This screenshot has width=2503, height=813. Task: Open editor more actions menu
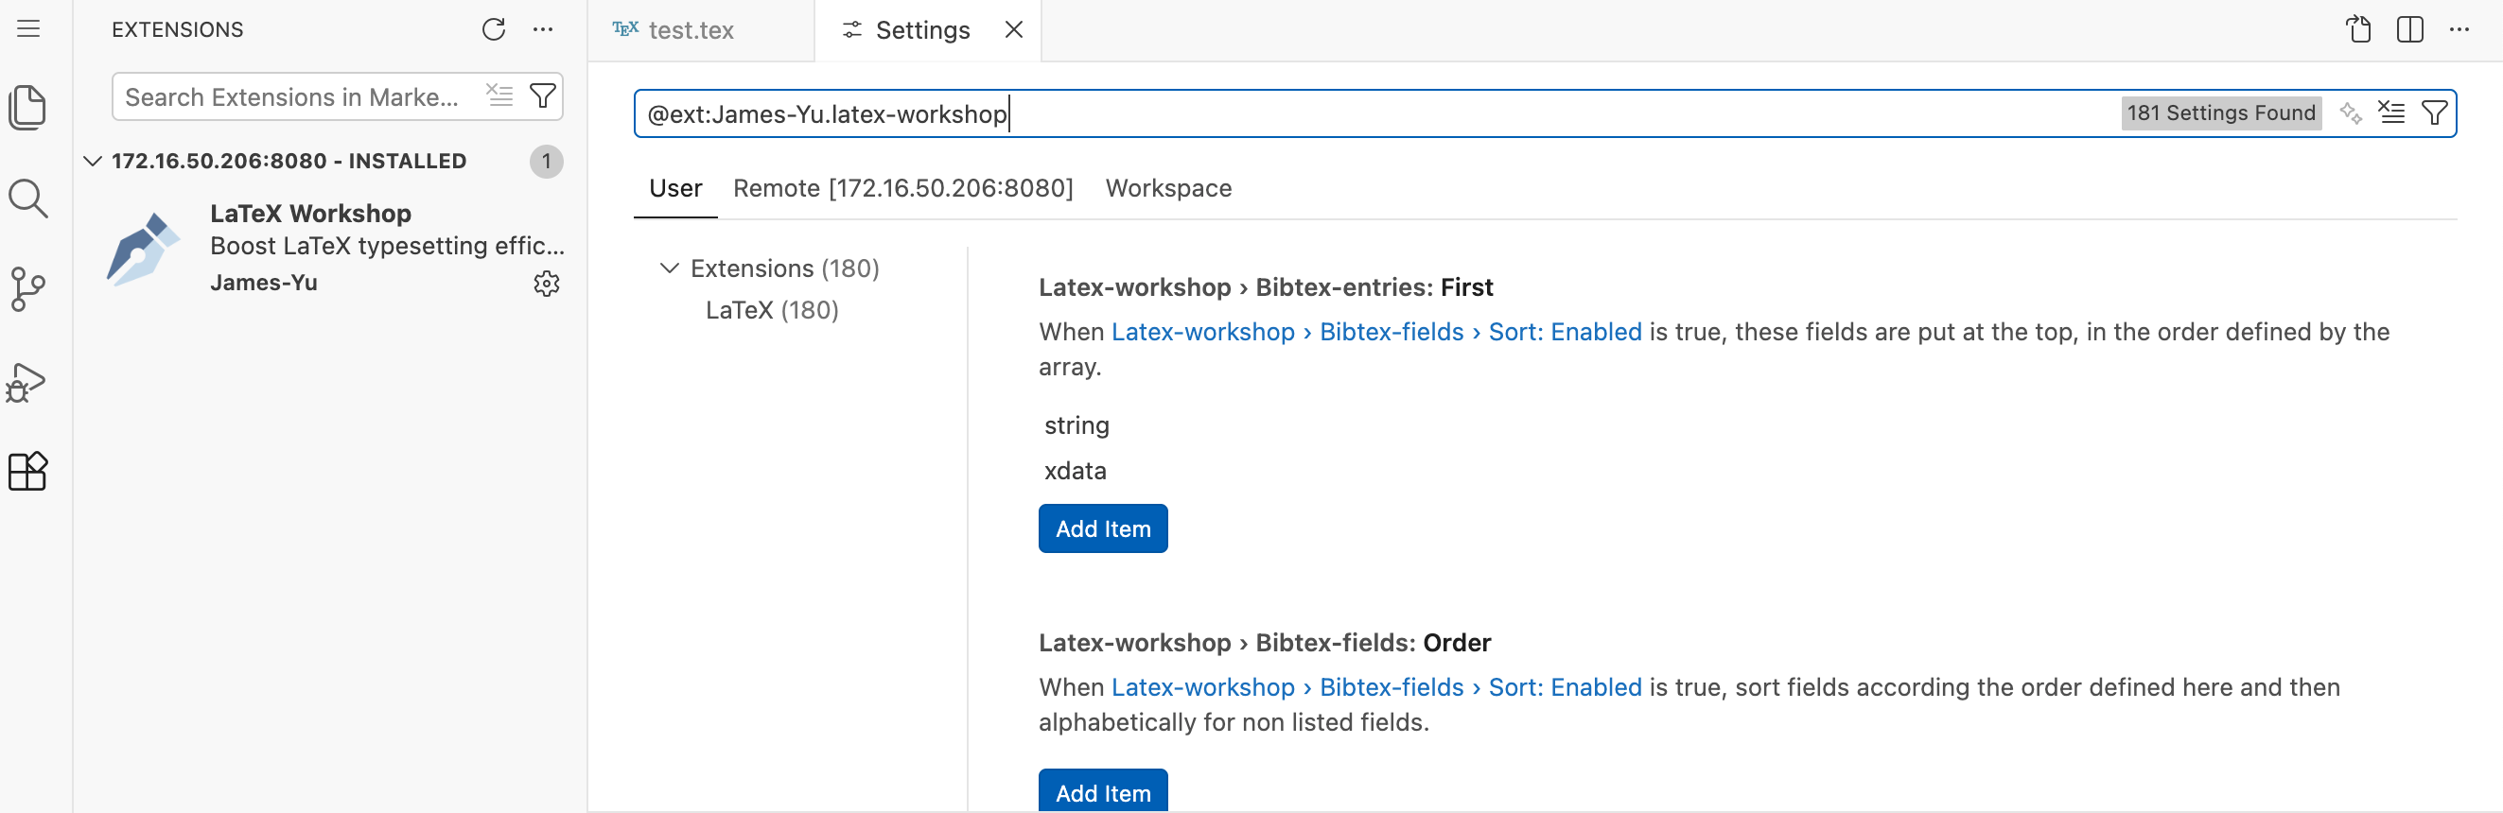(2459, 29)
